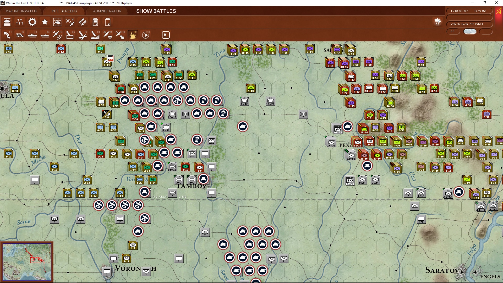Viewport: 503px width, 283px height.
Task: Switch to F9 air transport mode
Action: (x=108, y=35)
